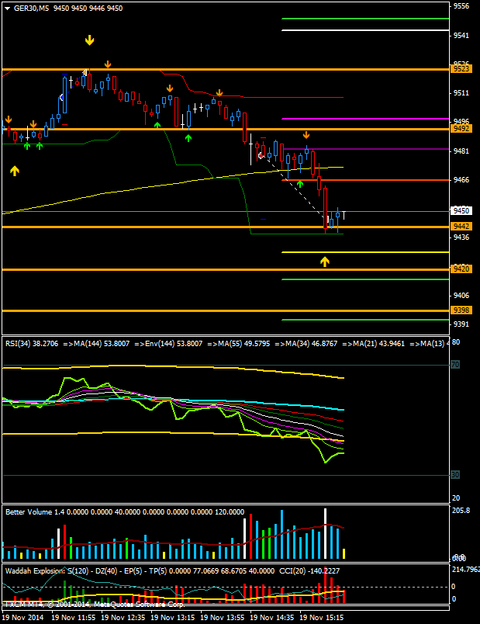Click the large yellow up arrow at the chart's left edge
This screenshot has height=624, width=480.
14,170
